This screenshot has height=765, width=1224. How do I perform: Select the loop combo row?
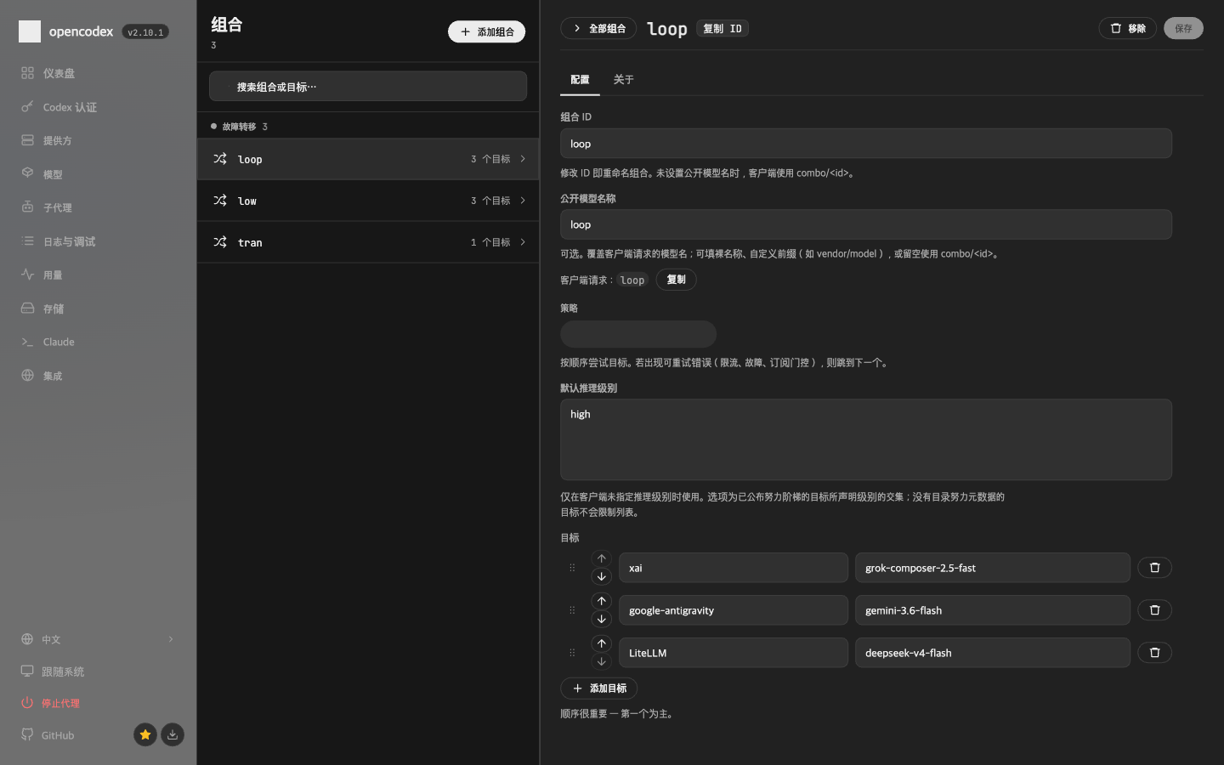point(368,159)
